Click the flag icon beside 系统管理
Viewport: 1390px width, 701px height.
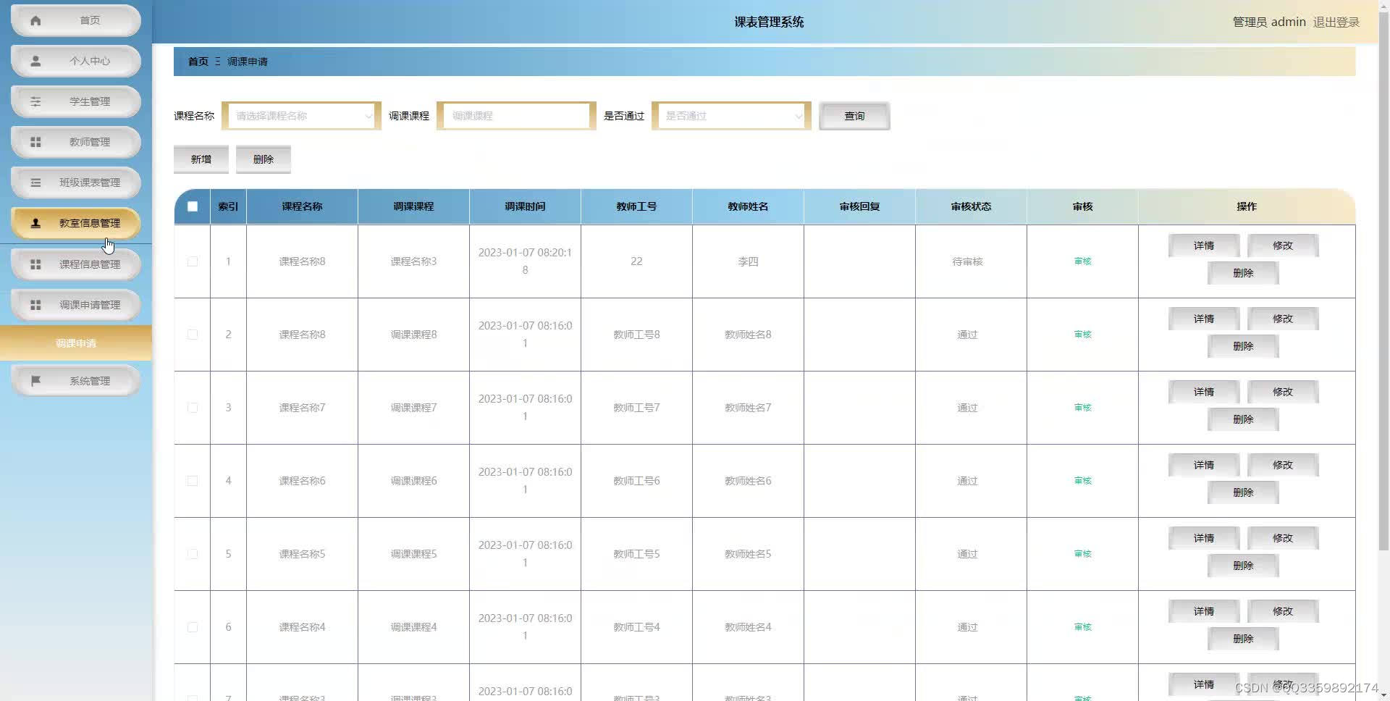[x=35, y=381]
